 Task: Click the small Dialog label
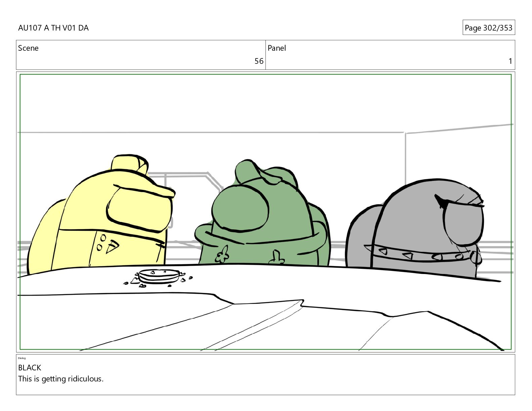22,358
